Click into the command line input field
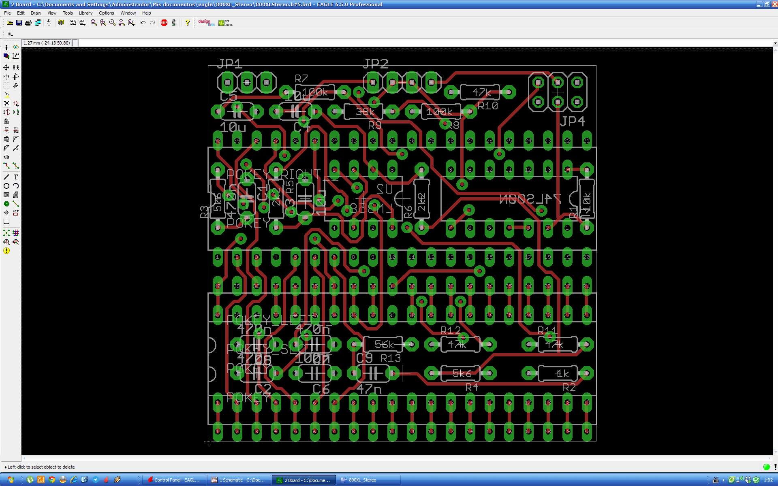The height and width of the screenshot is (486, 778). pyautogui.click(x=405, y=43)
